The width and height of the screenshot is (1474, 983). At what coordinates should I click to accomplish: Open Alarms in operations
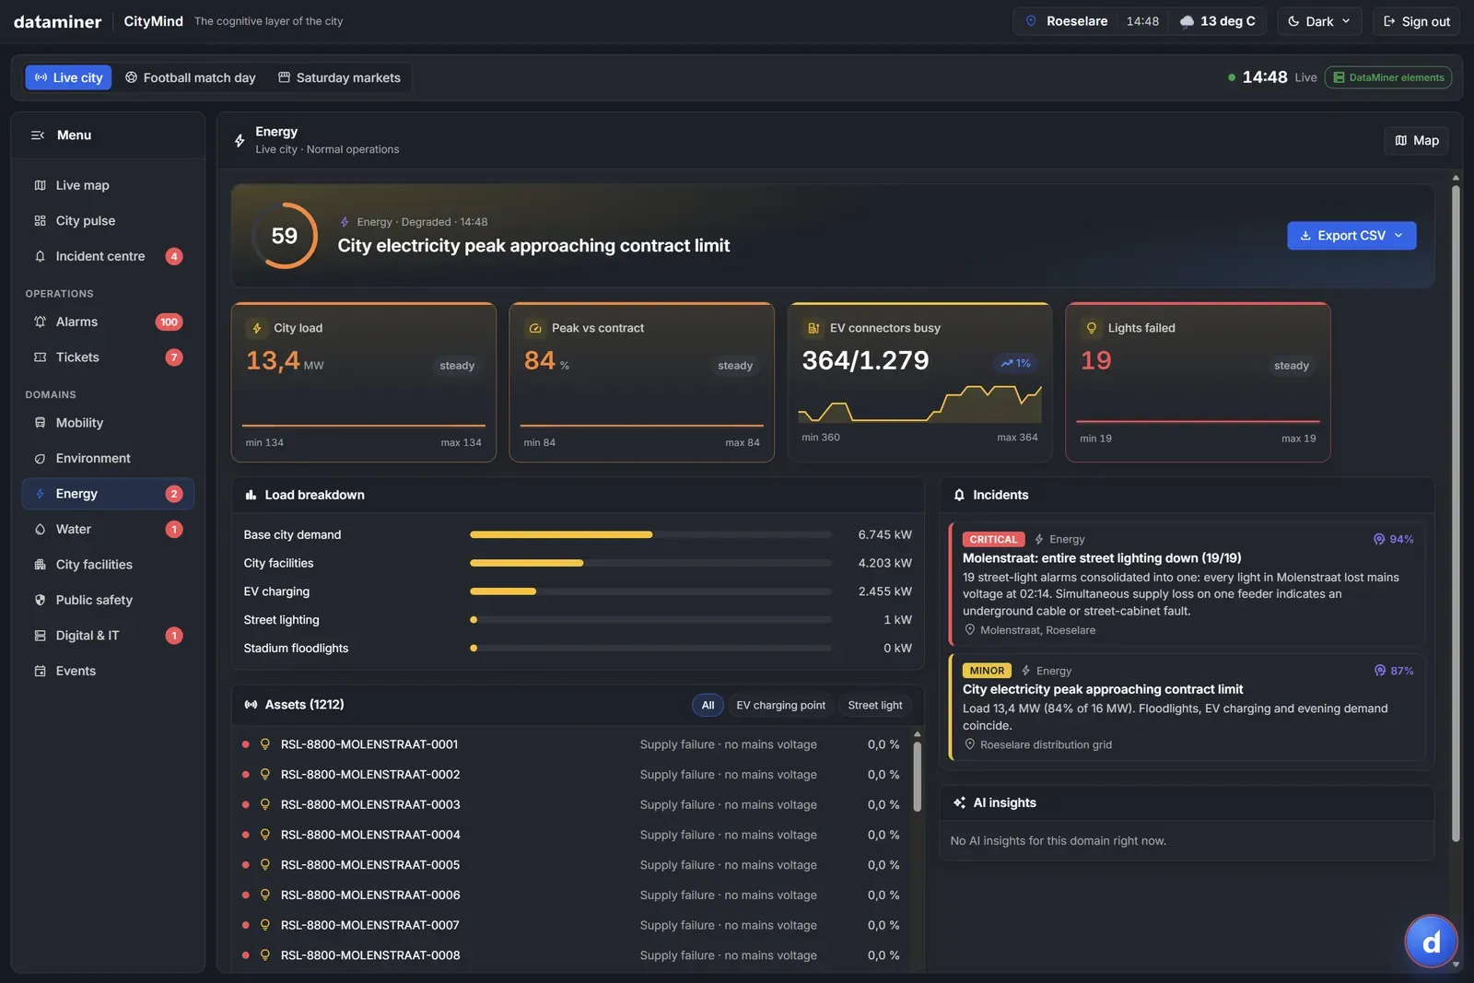pos(108,322)
